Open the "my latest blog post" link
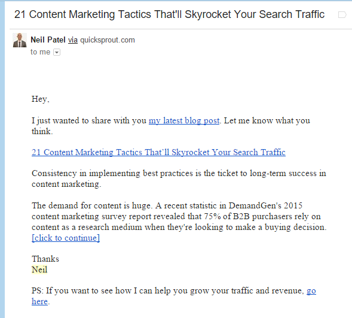Viewport: 352px width, 318px height. pos(184,121)
